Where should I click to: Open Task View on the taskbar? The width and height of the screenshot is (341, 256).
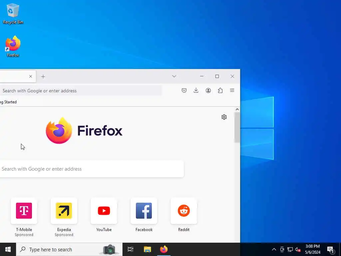pyautogui.click(x=131, y=249)
